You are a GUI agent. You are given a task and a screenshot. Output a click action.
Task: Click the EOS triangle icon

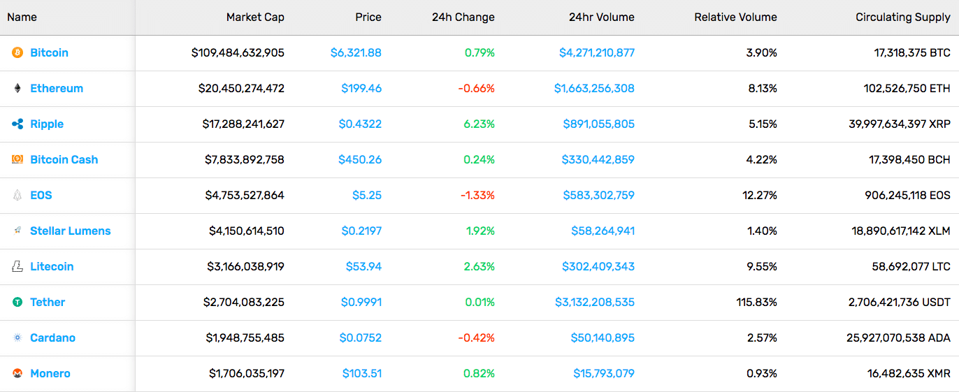(17, 195)
